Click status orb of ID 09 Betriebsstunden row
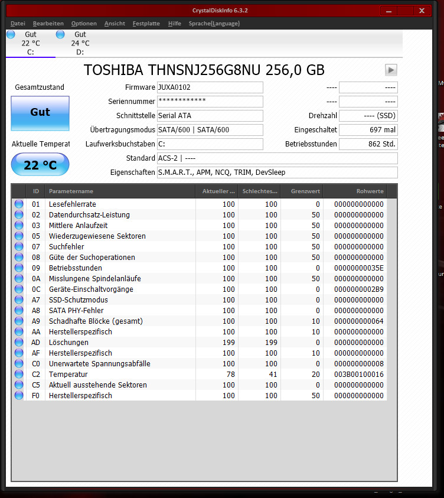Screen dimensions: 444x498 pyautogui.click(x=19, y=268)
